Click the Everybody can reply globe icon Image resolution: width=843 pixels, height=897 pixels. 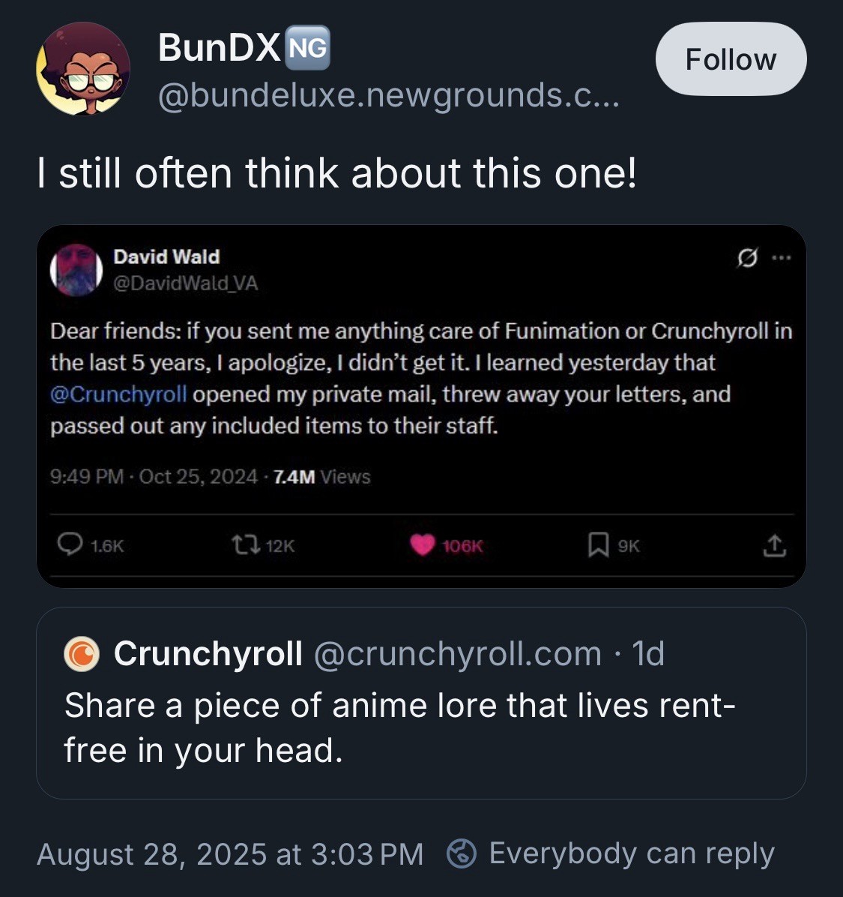pos(462,854)
